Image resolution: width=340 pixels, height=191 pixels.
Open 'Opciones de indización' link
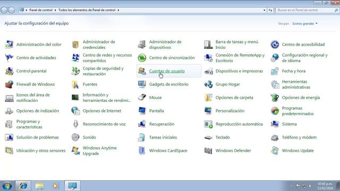click(x=38, y=111)
